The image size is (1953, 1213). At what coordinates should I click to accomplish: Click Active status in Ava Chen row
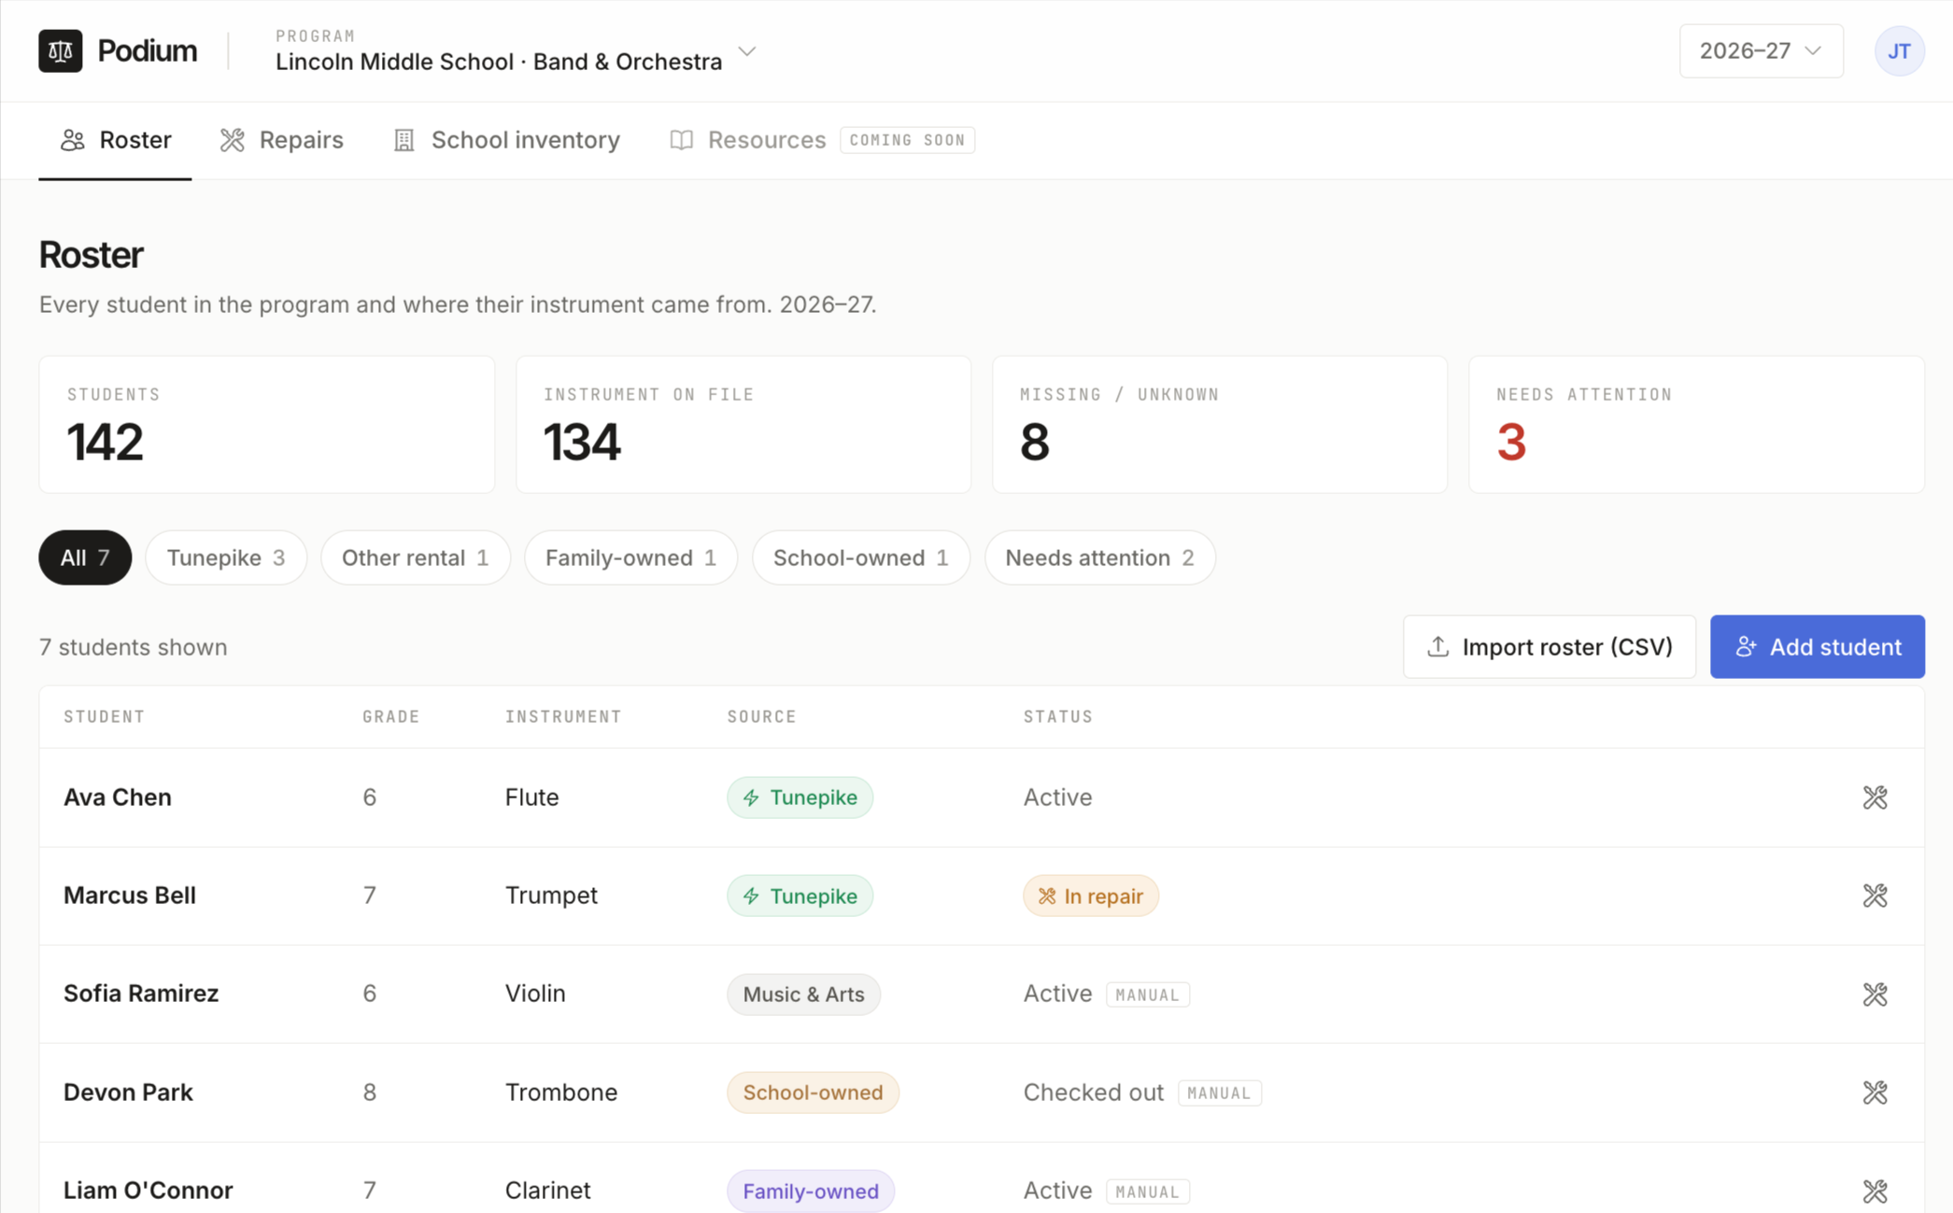[x=1057, y=797]
